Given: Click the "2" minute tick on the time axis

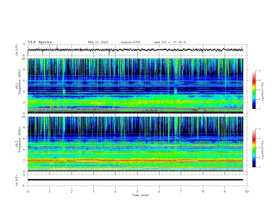Looking at the screenshot, I should point(72,191).
